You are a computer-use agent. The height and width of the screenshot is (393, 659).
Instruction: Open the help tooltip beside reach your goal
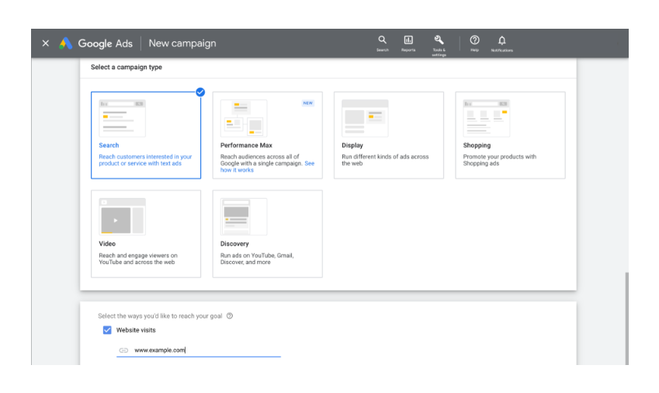pos(230,316)
